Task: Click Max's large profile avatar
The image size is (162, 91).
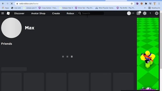Action: coord(11,28)
